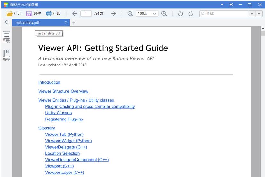This screenshot has height=177, width=265.
Task: Print the document using 打印 icon
Action: point(49,13)
